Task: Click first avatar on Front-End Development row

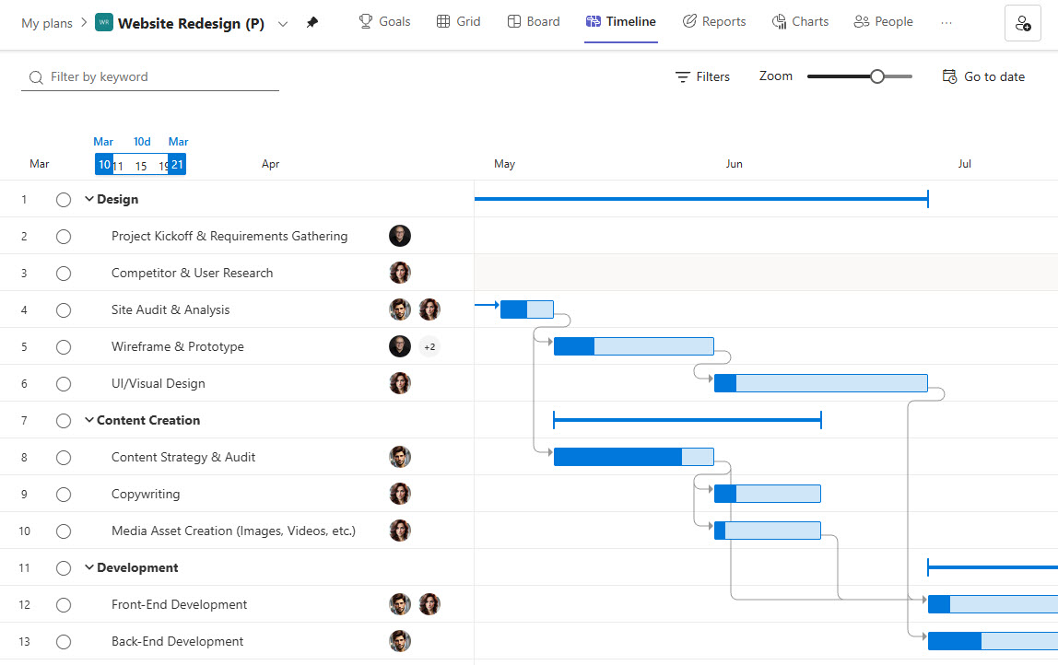Action: pyautogui.click(x=399, y=604)
